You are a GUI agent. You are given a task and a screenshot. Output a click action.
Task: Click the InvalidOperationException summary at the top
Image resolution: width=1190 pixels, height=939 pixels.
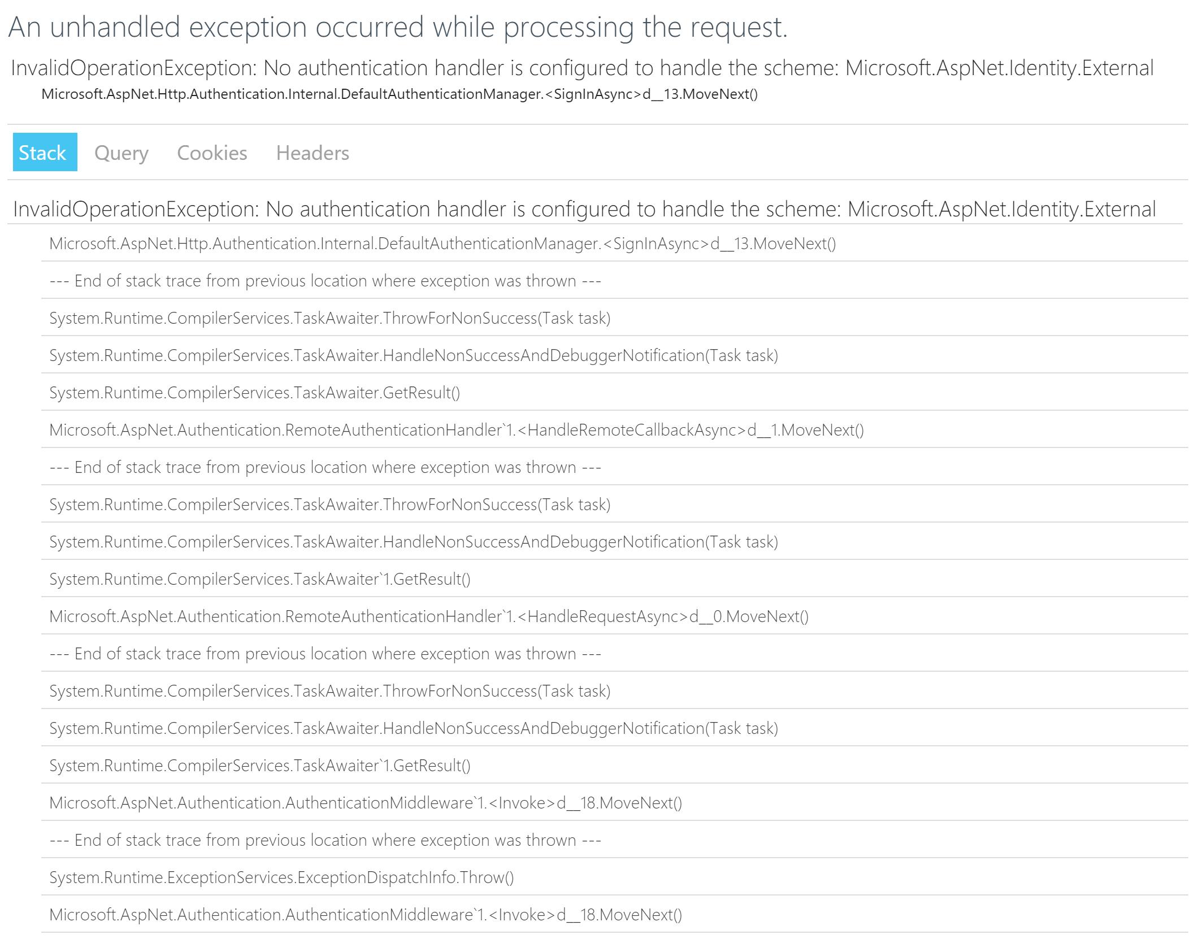[x=582, y=68]
